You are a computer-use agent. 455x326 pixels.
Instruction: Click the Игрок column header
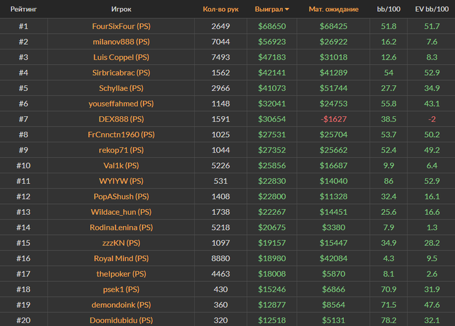[x=122, y=9]
